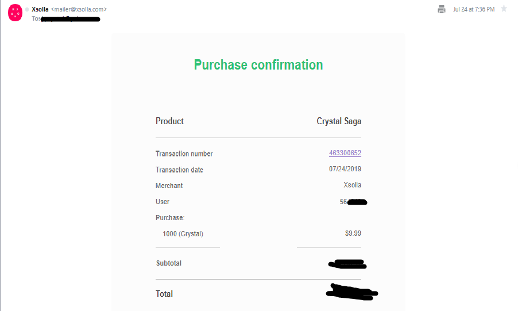
Task: Click the Subtotal label
Action: pyautogui.click(x=168, y=263)
